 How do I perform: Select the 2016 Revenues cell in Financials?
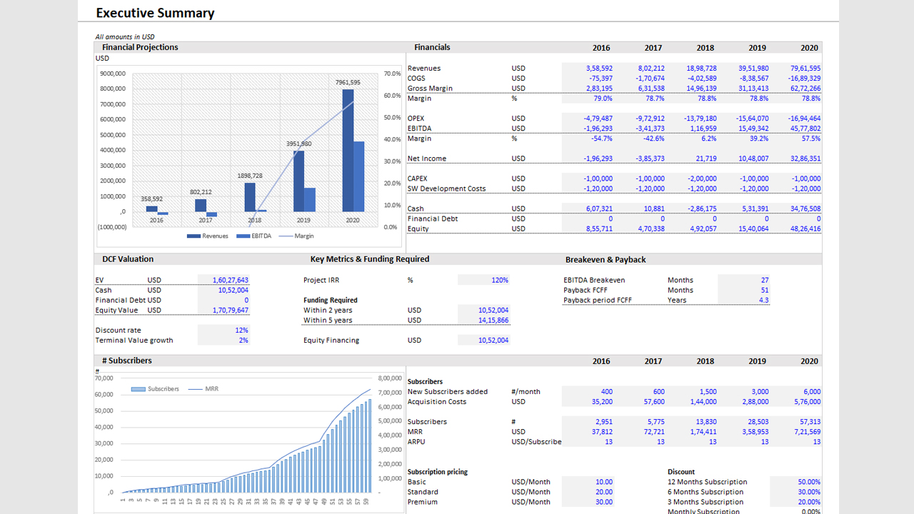click(588, 69)
